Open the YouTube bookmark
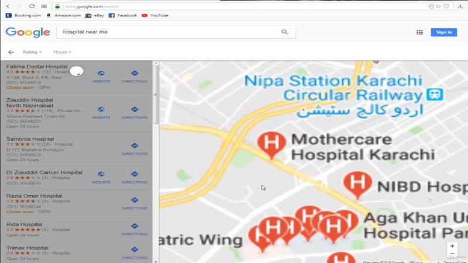The height and width of the screenshot is (263, 468). [x=155, y=15]
